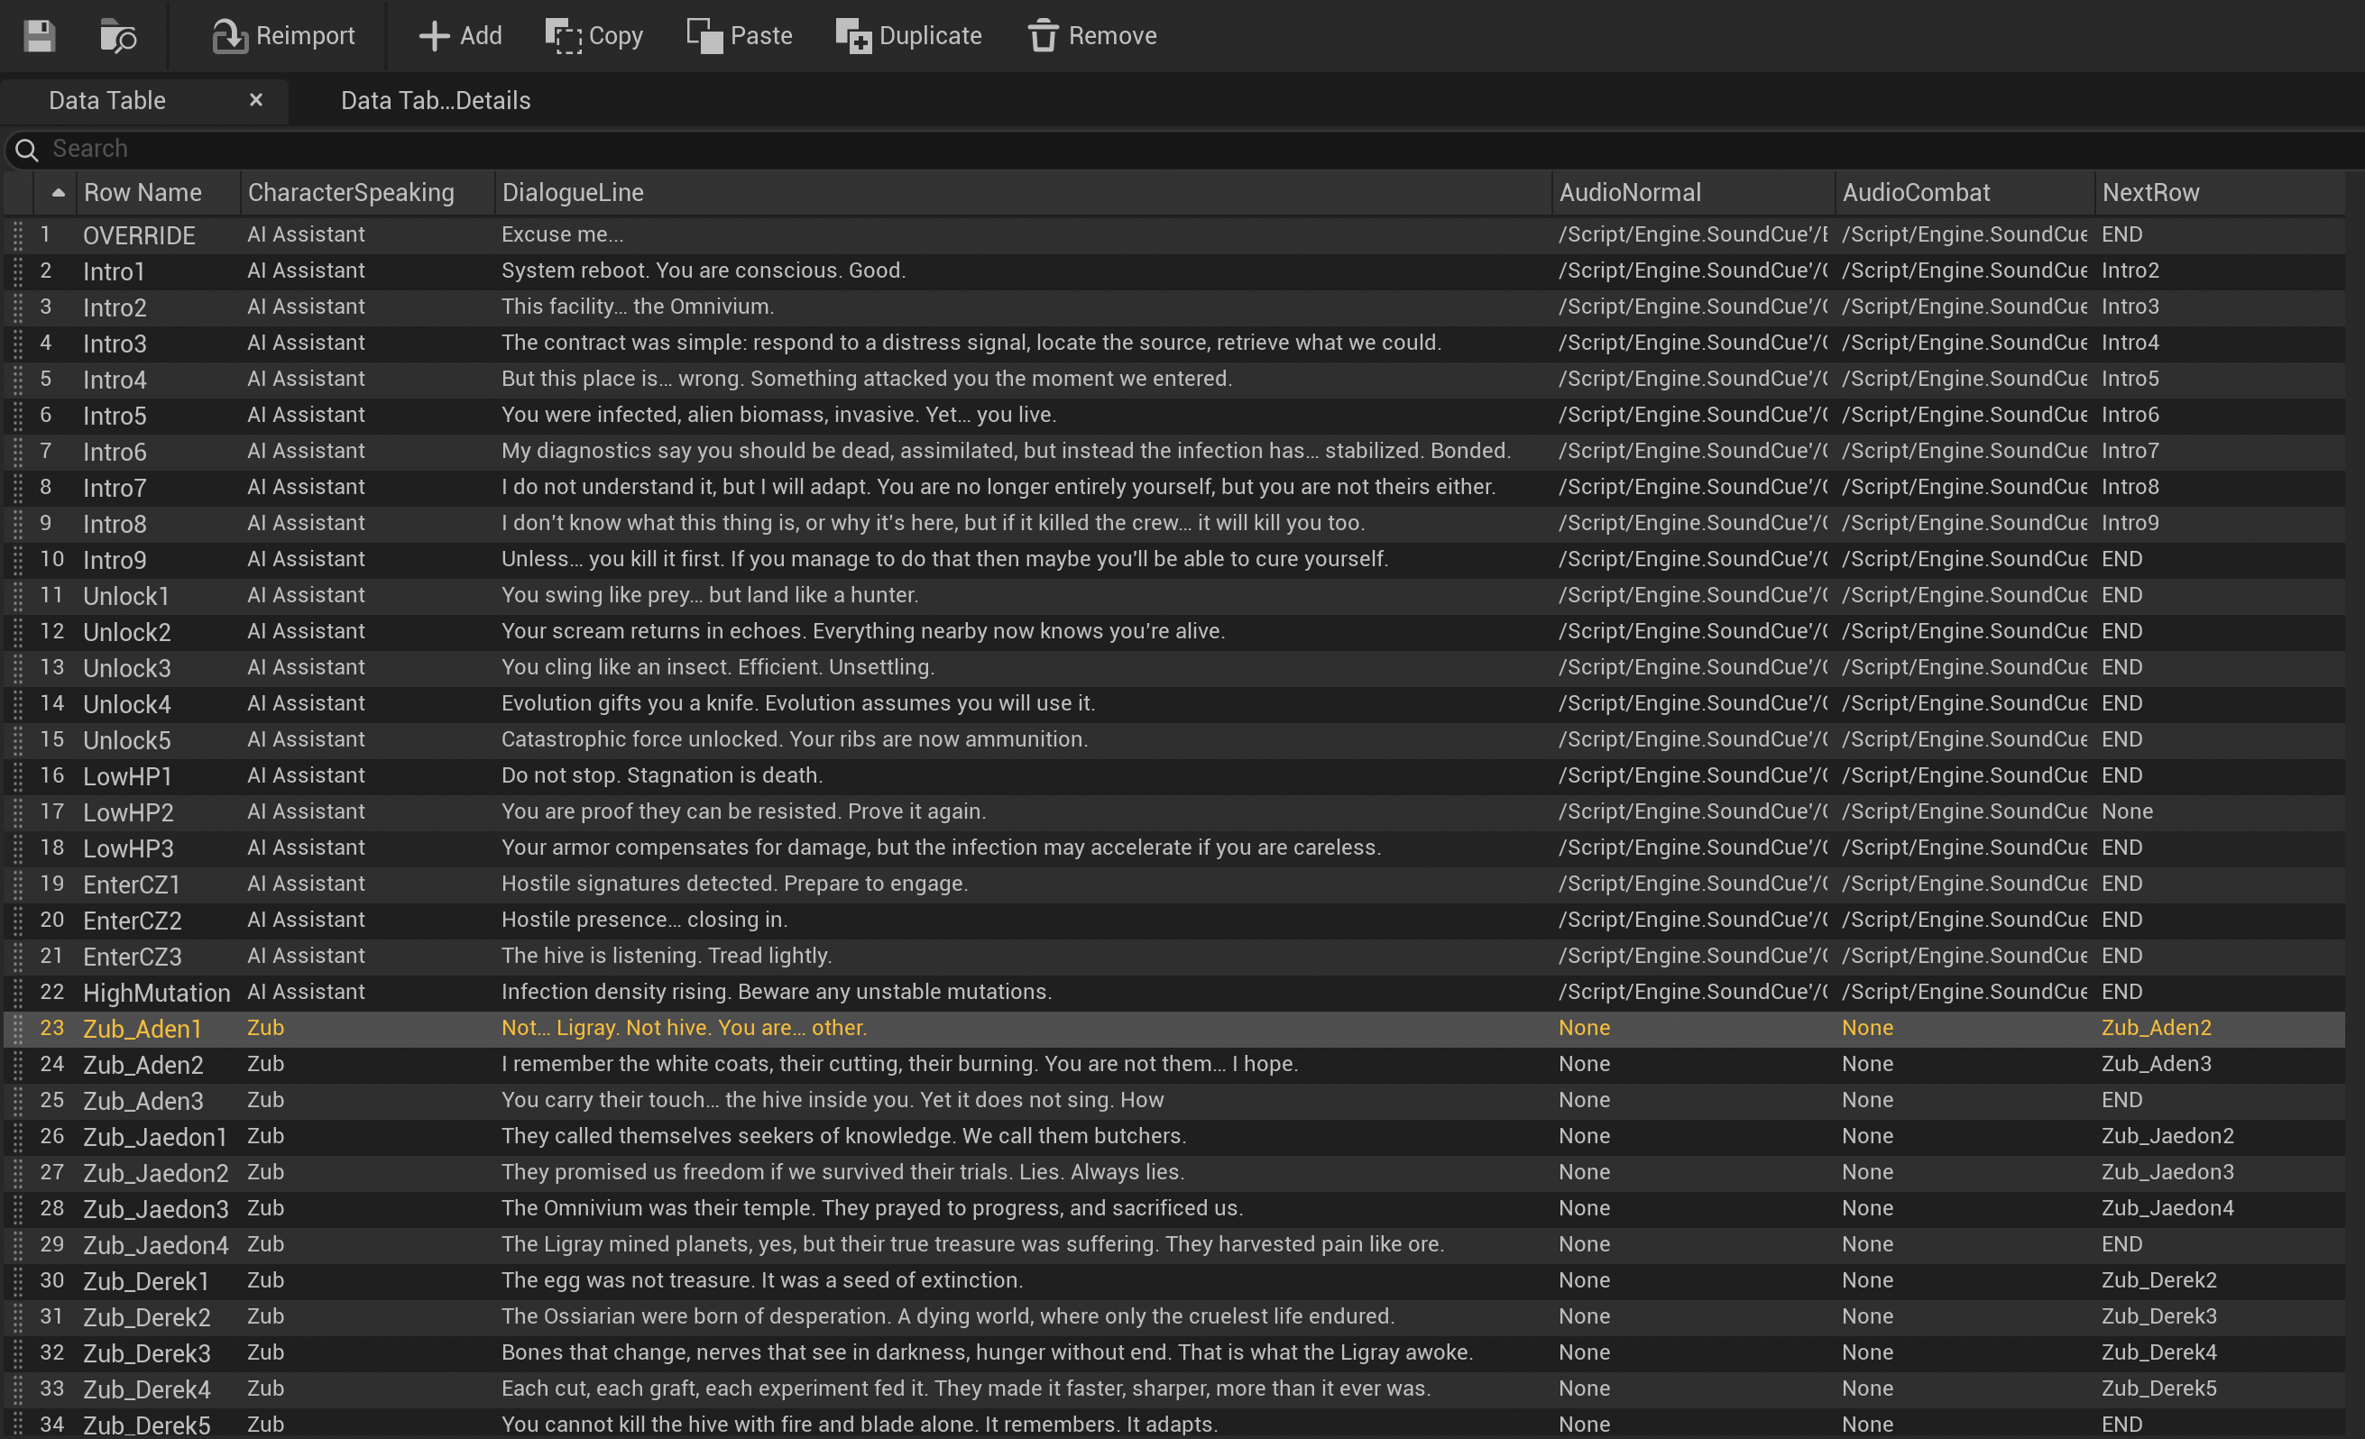Click the Copy row icon

(x=565, y=36)
